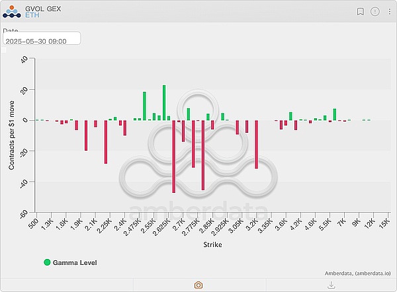Image resolution: width=397 pixels, height=292 pixels.
Task: Bookmark this GVOL GEX chart
Action: (361, 11)
